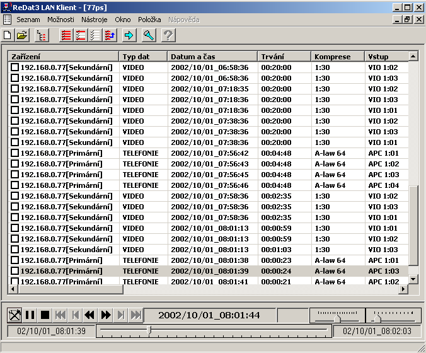Open the Nástroje menu
Image resolution: width=426 pixels, height=353 pixels.
pyautogui.click(x=95, y=20)
